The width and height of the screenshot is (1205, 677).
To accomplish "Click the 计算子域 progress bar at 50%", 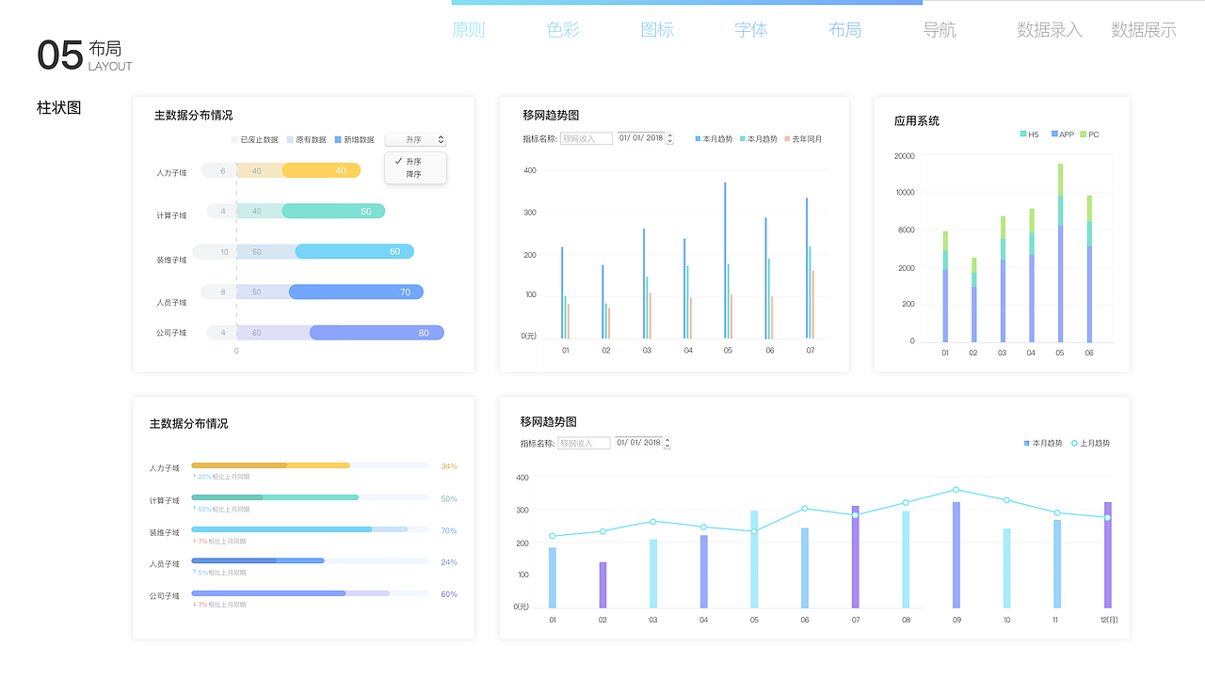I will tap(310, 497).
